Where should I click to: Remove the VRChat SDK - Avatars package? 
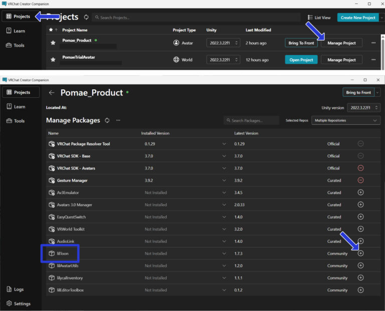tap(360, 168)
